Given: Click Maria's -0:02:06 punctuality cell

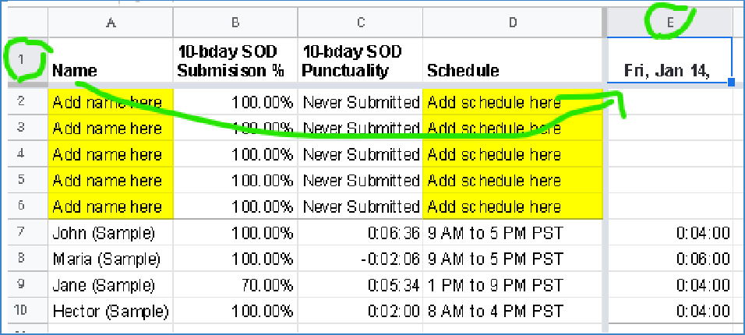Looking at the screenshot, I should 359,259.
